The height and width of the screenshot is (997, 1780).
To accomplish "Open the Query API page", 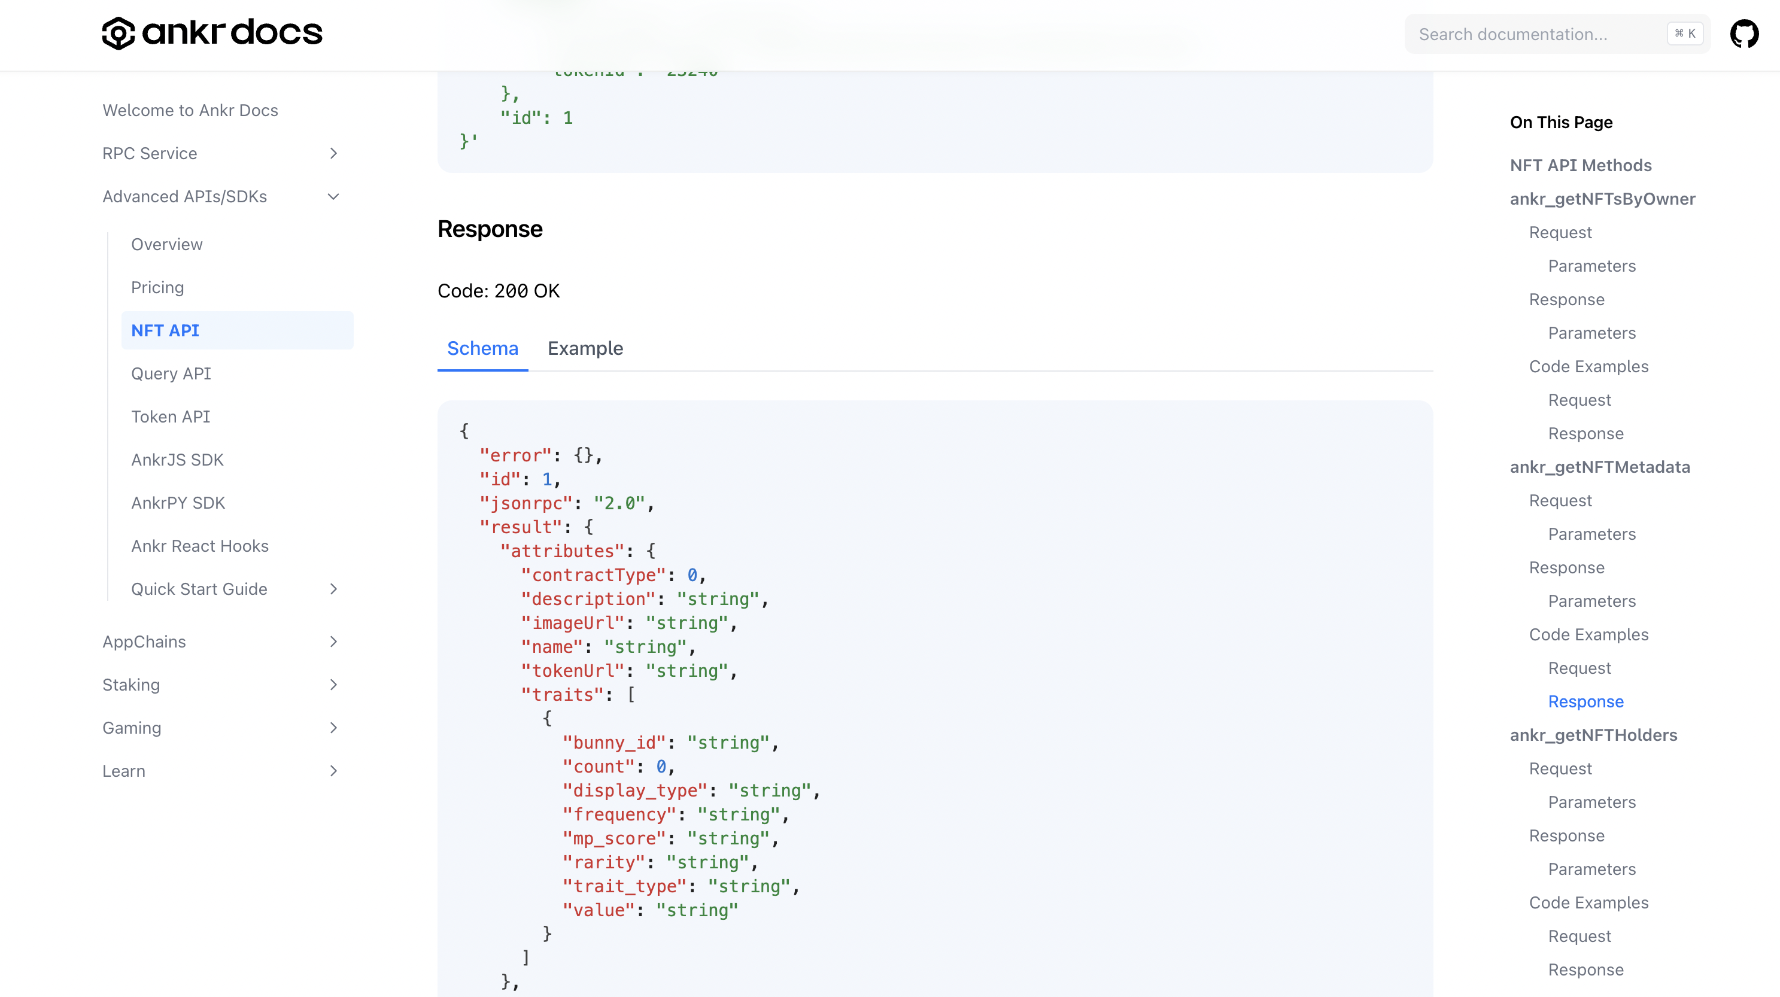I will (x=171, y=373).
